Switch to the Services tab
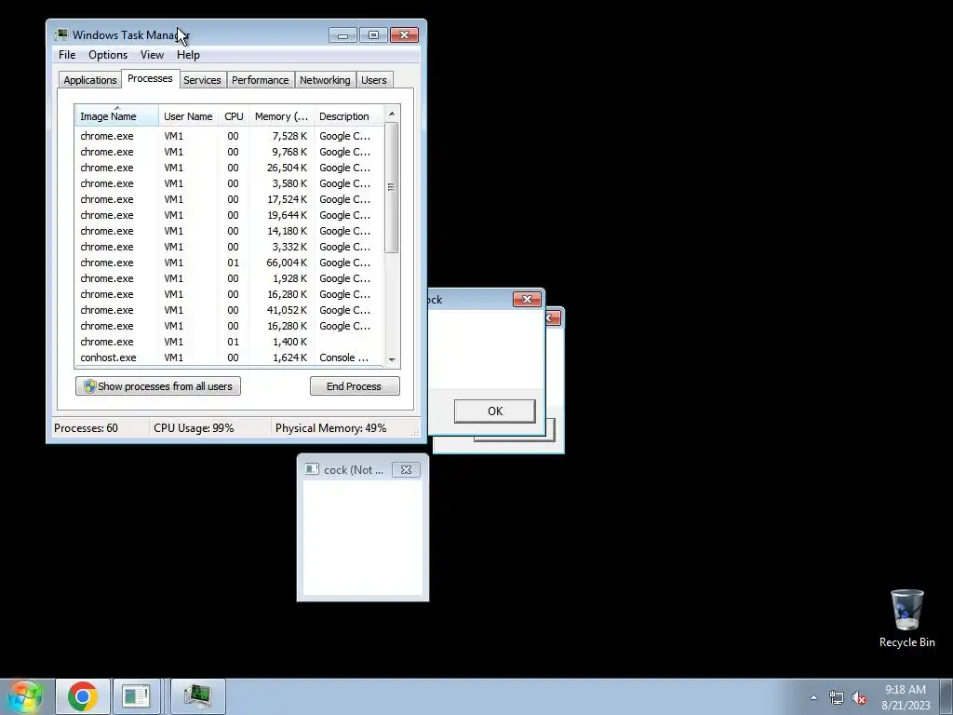The height and width of the screenshot is (715, 953). click(x=202, y=80)
